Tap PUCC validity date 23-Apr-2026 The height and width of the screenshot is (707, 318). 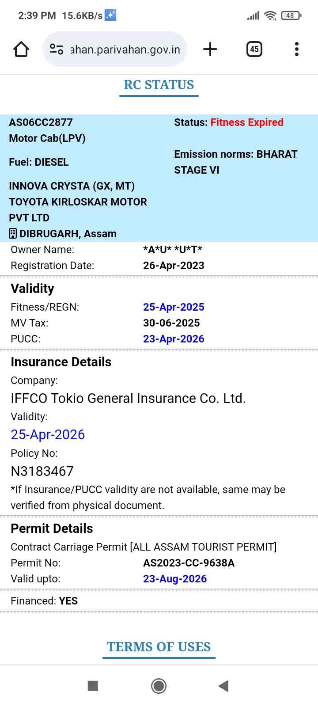point(174,339)
